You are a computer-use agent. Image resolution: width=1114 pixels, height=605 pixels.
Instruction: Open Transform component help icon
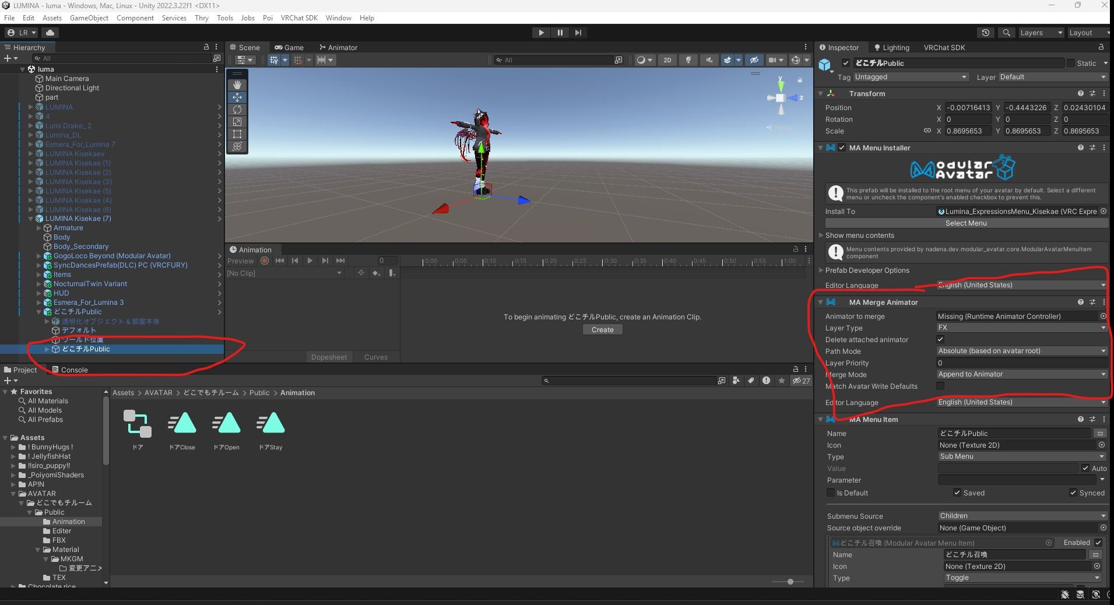[x=1080, y=93]
